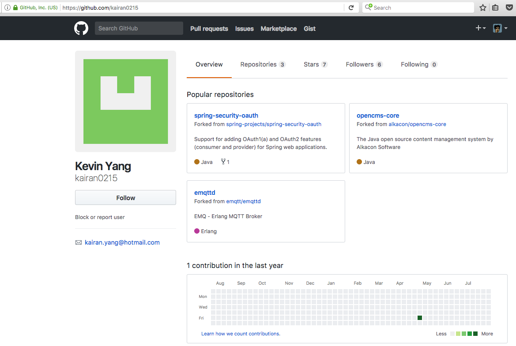Click the Pocket save icon
516x346 pixels.
[509, 7]
